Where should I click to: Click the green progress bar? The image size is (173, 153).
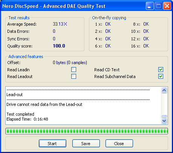87,131
